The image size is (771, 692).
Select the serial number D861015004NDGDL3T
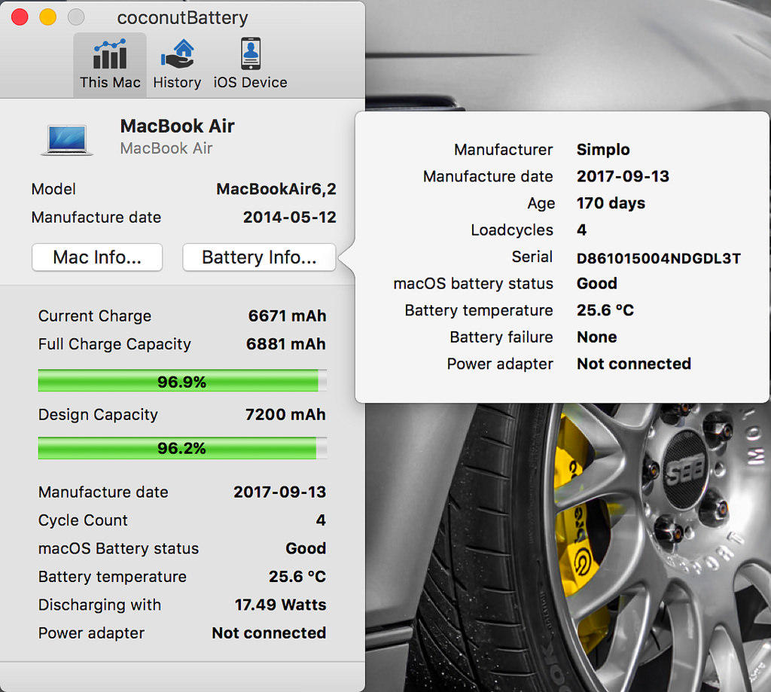658,258
